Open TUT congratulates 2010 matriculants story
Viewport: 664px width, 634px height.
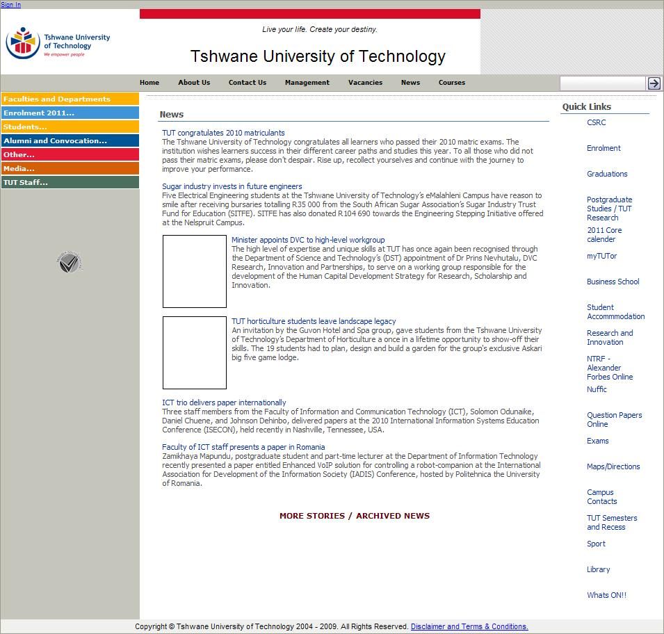[x=223, y=133]
